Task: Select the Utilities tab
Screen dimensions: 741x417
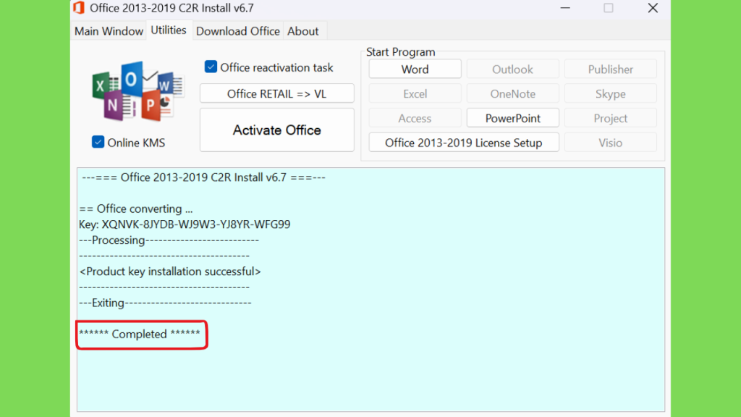Action: [x=169, y=30]
